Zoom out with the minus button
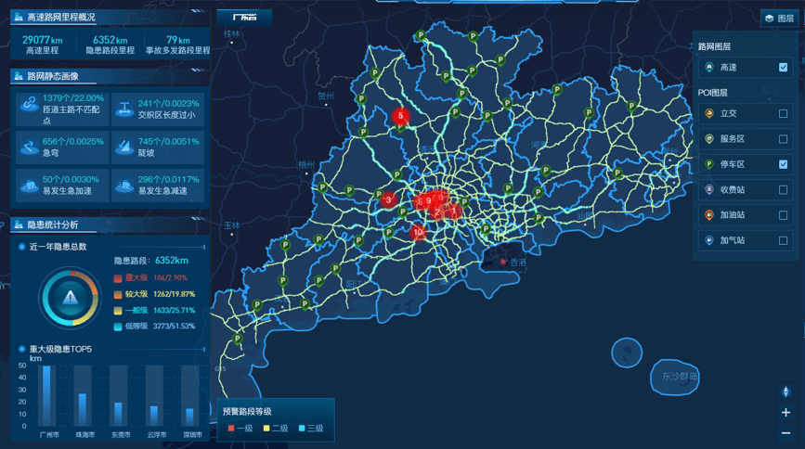This screenshot has width=805, height=449. 786,433
